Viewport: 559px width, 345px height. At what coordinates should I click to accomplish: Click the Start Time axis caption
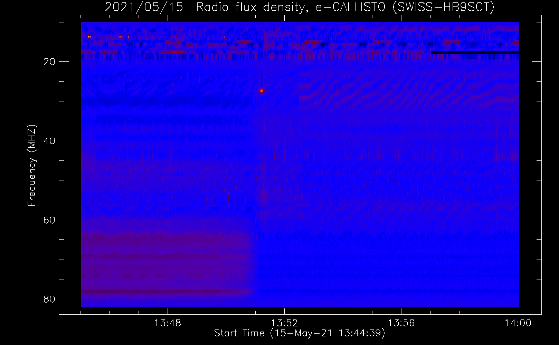pos(300,333)
